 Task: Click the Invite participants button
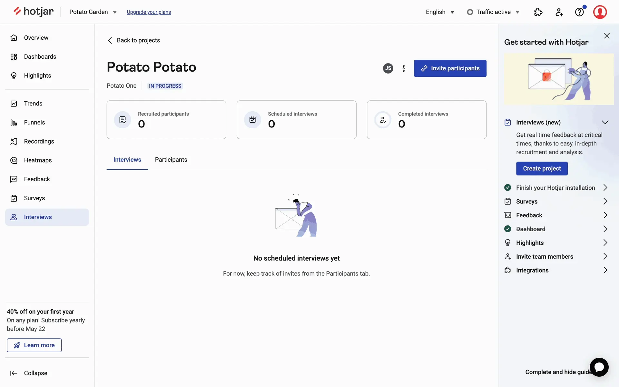pyautogui.click(x=450, y=68)
